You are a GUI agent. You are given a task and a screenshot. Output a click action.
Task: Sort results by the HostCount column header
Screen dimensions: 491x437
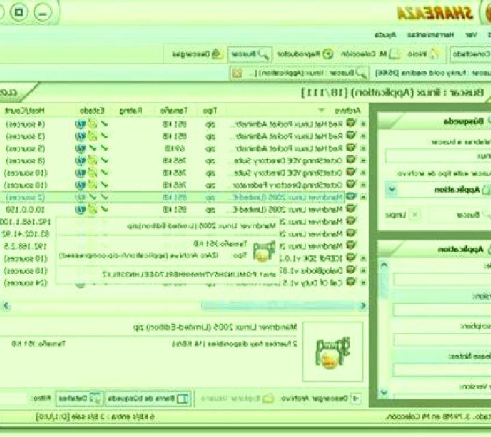pyautogui.click(x=25, y=111)
